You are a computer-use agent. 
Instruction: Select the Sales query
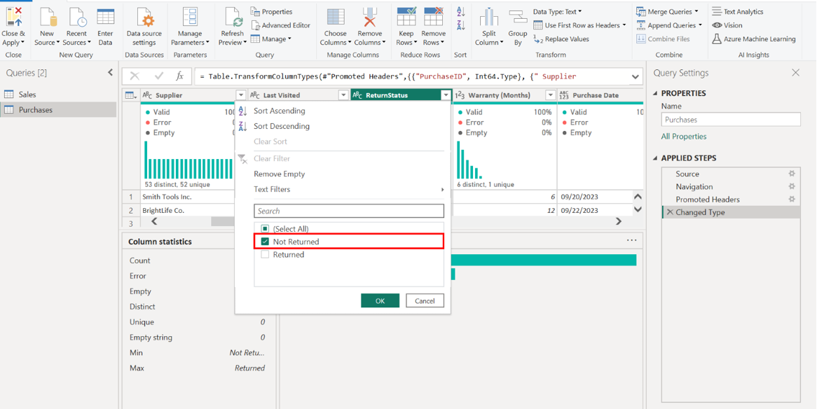[27, 95]
